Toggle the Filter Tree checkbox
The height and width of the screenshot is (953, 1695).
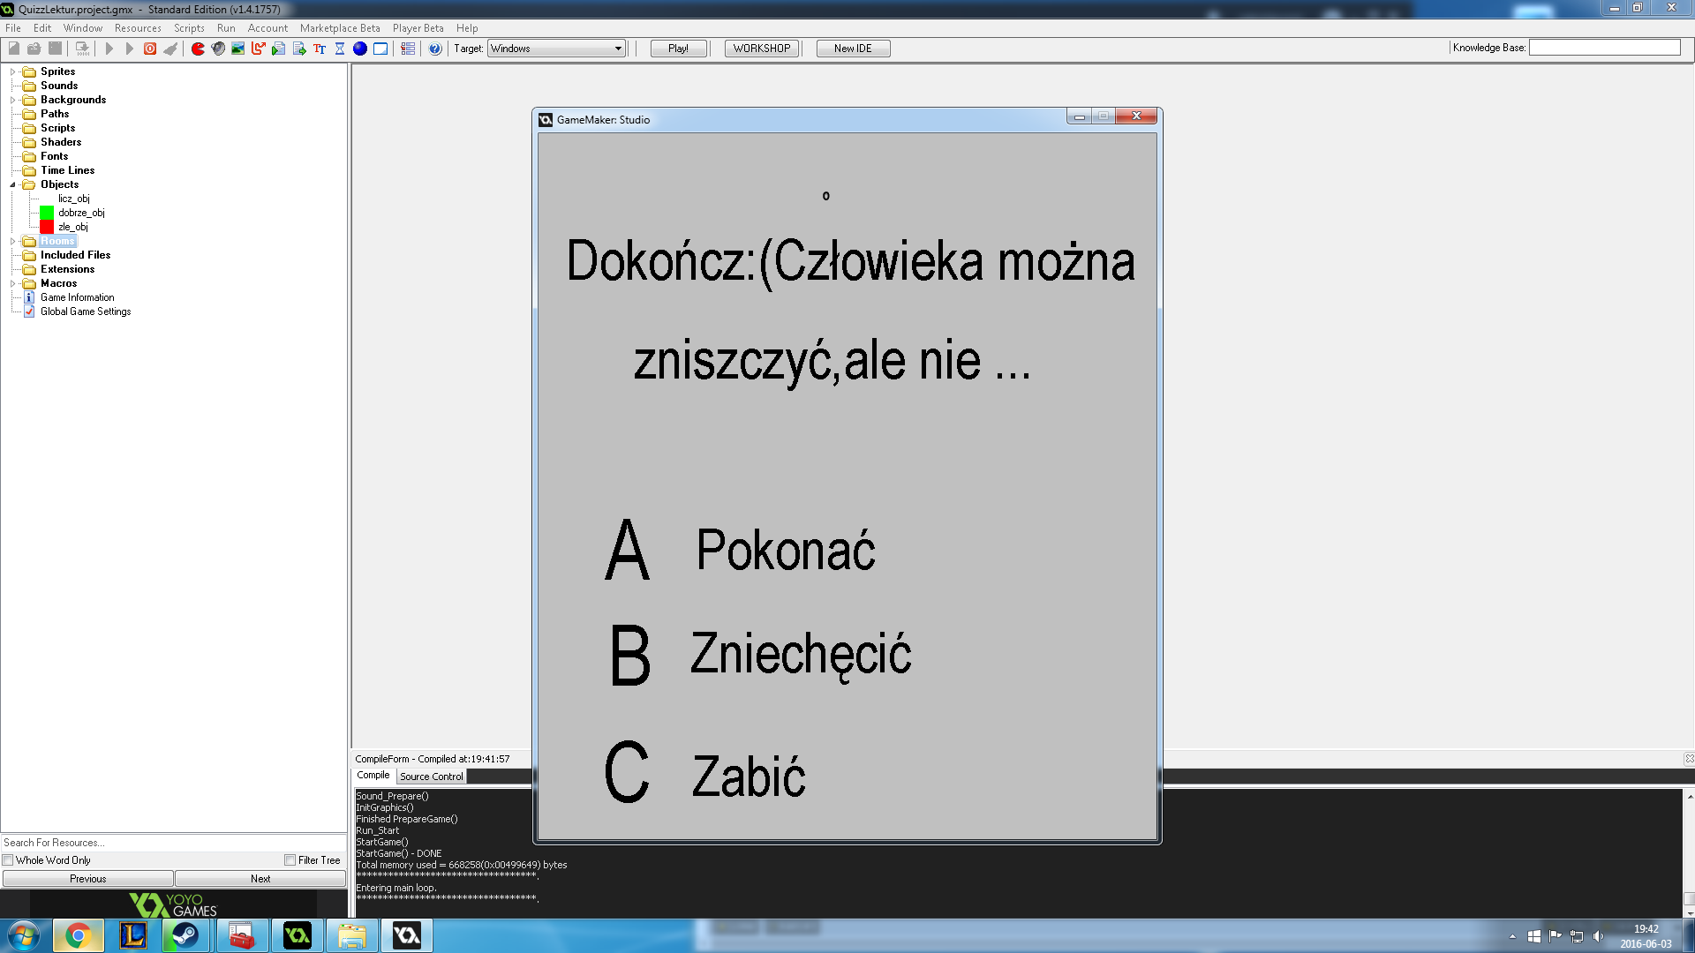pos(290,860)
